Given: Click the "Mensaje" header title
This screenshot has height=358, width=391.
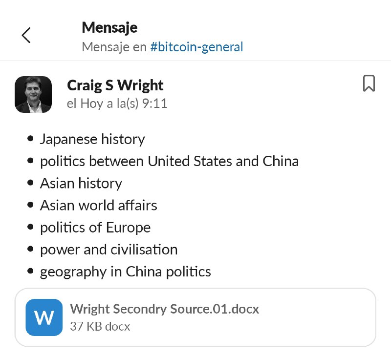Looking at the screenshot, I should 109,28.
